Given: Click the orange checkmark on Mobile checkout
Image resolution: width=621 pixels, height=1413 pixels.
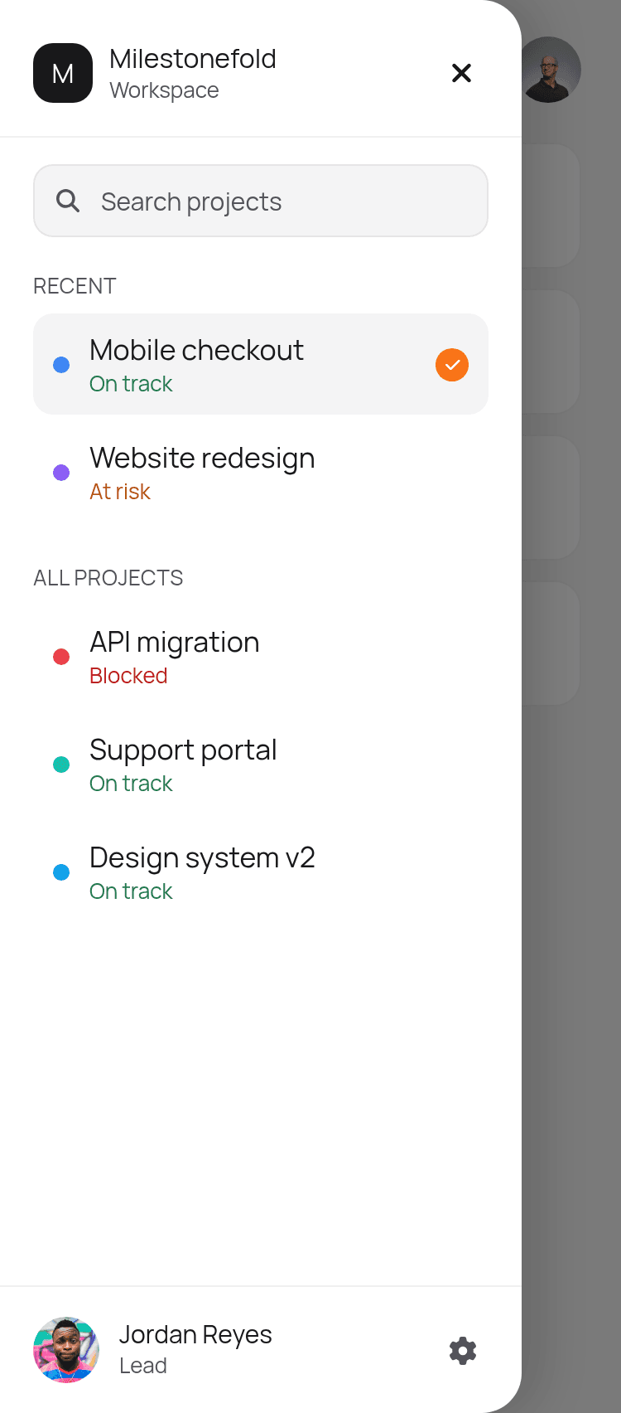Looking at the screenshot, I should [x=452, y=365].
